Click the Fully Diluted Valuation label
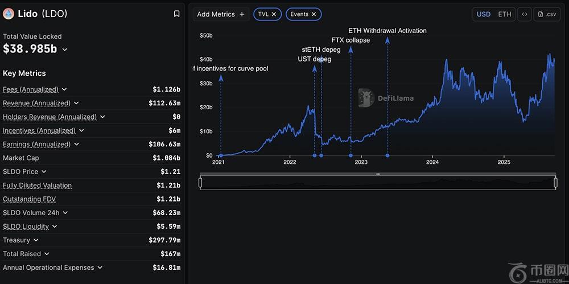This screenshot has height=284, width=569. tap(37, 186)
